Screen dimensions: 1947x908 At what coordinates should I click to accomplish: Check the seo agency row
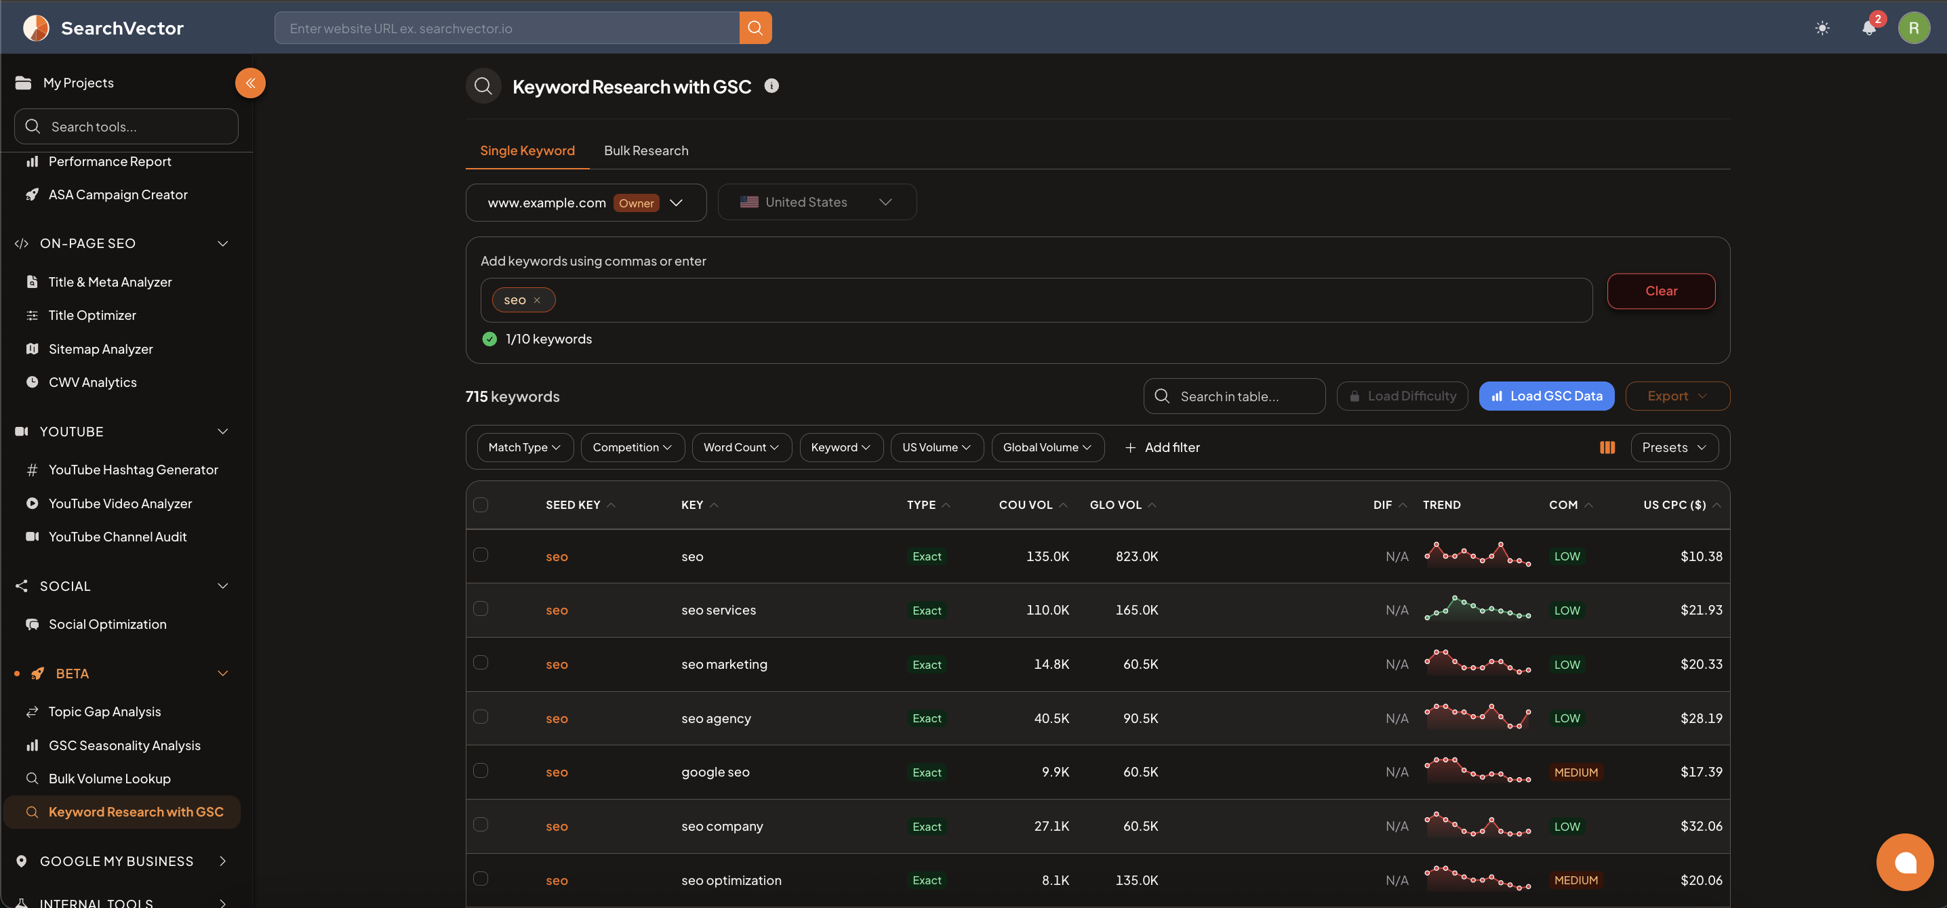click(481, 717)
